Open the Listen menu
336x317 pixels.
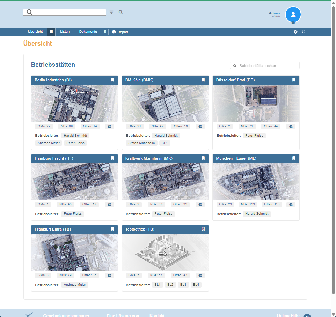(x=65, y=32)
